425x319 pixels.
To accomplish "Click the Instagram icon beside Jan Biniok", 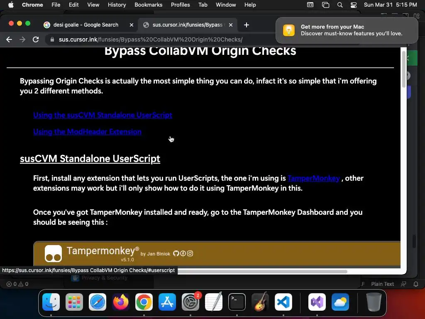I will (190, 253).
